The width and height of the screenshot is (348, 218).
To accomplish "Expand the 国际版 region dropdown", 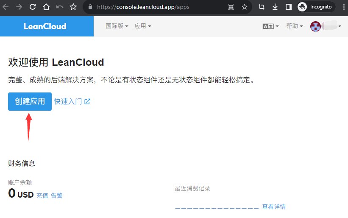I will [x=117, y=26].
